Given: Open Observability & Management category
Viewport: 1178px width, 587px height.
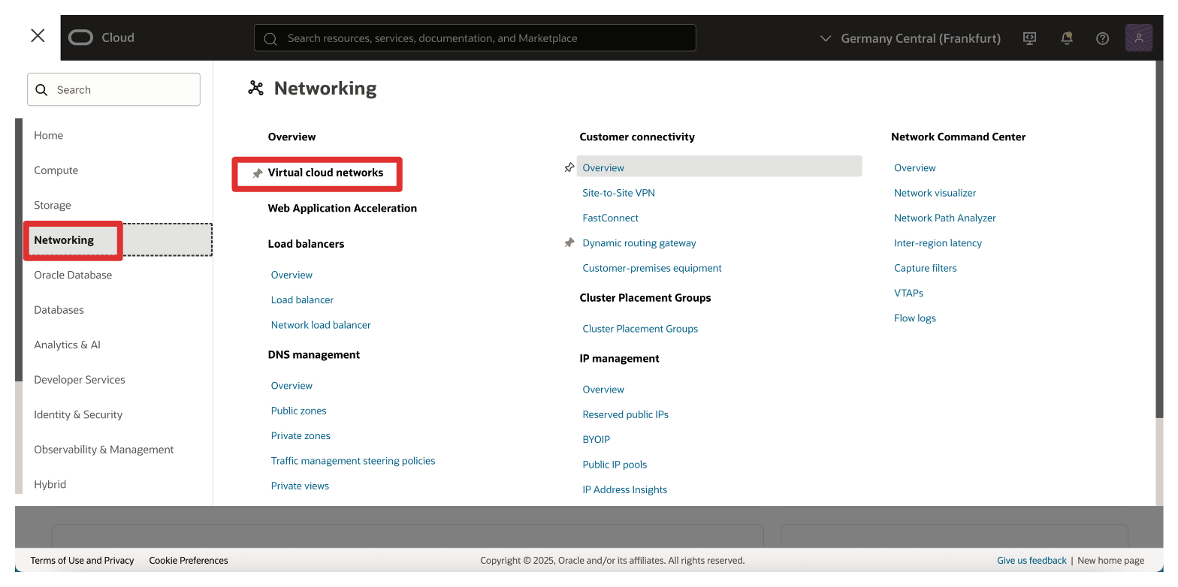Looking at the screenshot, I should 104,450.
